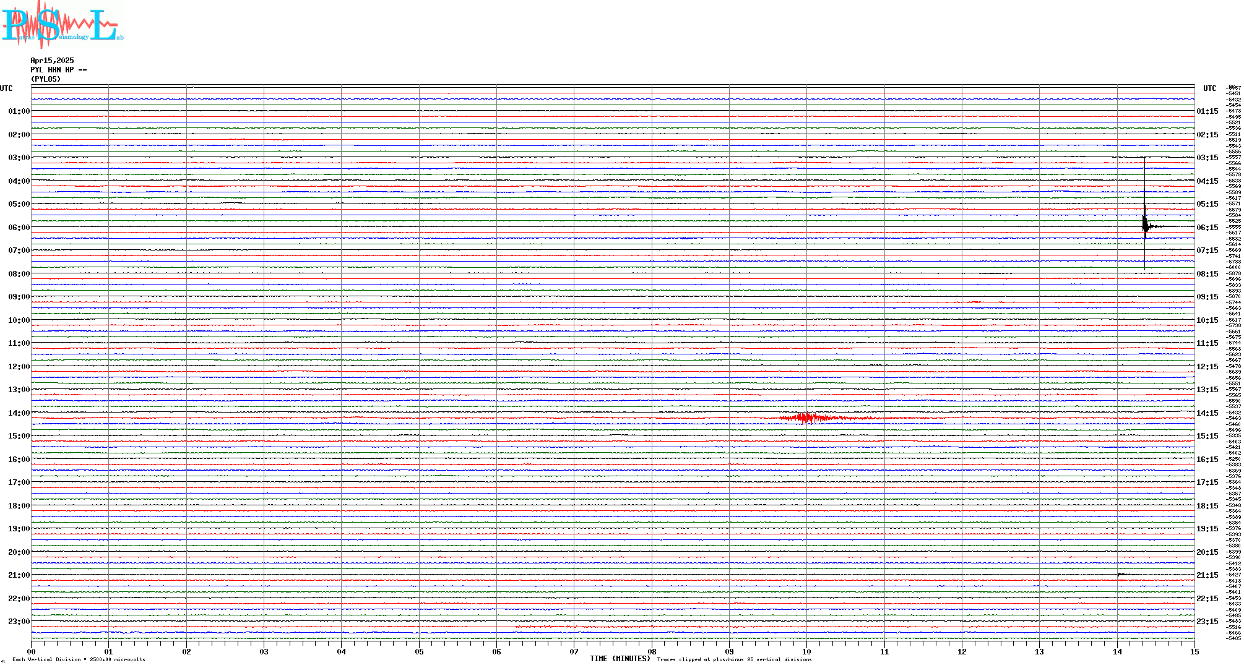Click the red seismic event on the 14:15 trace

click(806, 418)
